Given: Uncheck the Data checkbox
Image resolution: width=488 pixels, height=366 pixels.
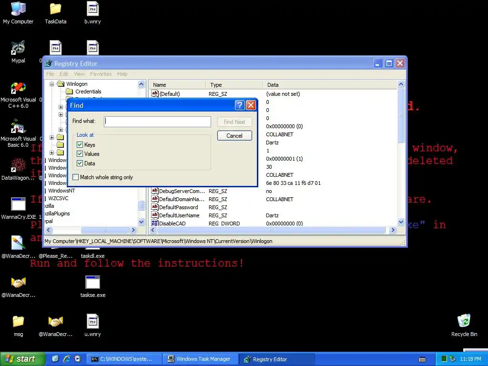Looking at the screenshot, I should (x=80, y=163).
